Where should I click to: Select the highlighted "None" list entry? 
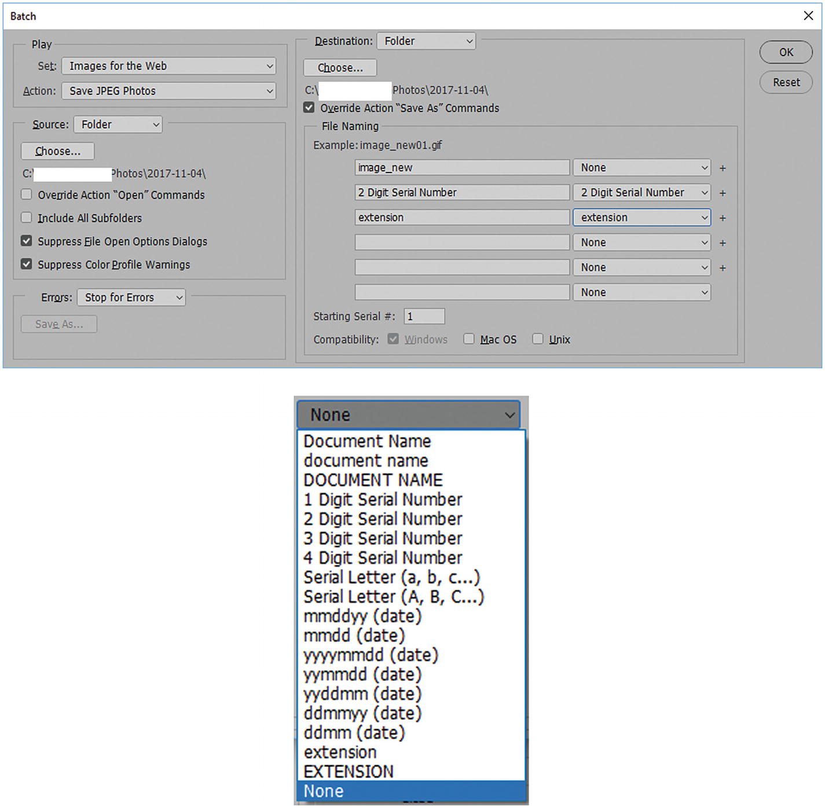411,792
